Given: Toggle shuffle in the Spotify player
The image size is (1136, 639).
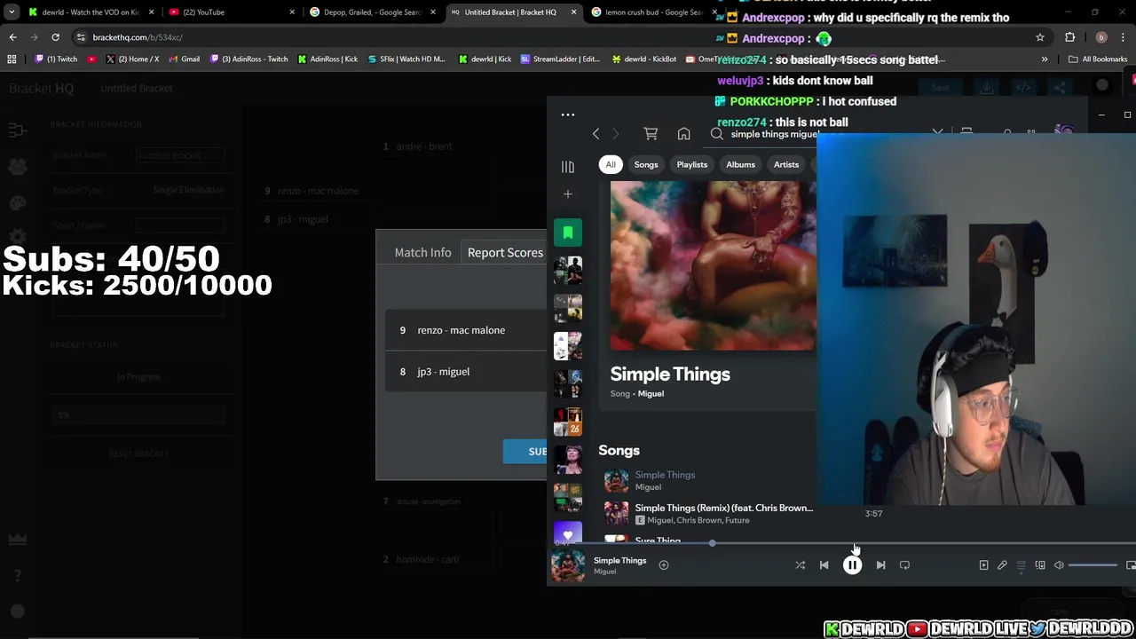Looking at the screenshot, I should [x=800, y=565].
